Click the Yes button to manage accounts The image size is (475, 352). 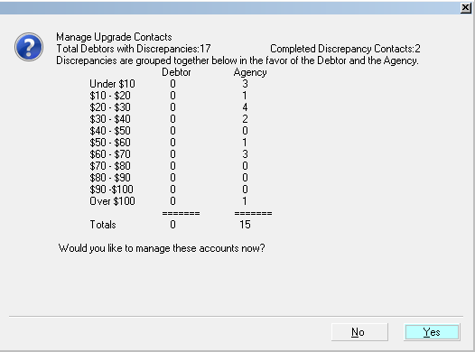(432, 332)
